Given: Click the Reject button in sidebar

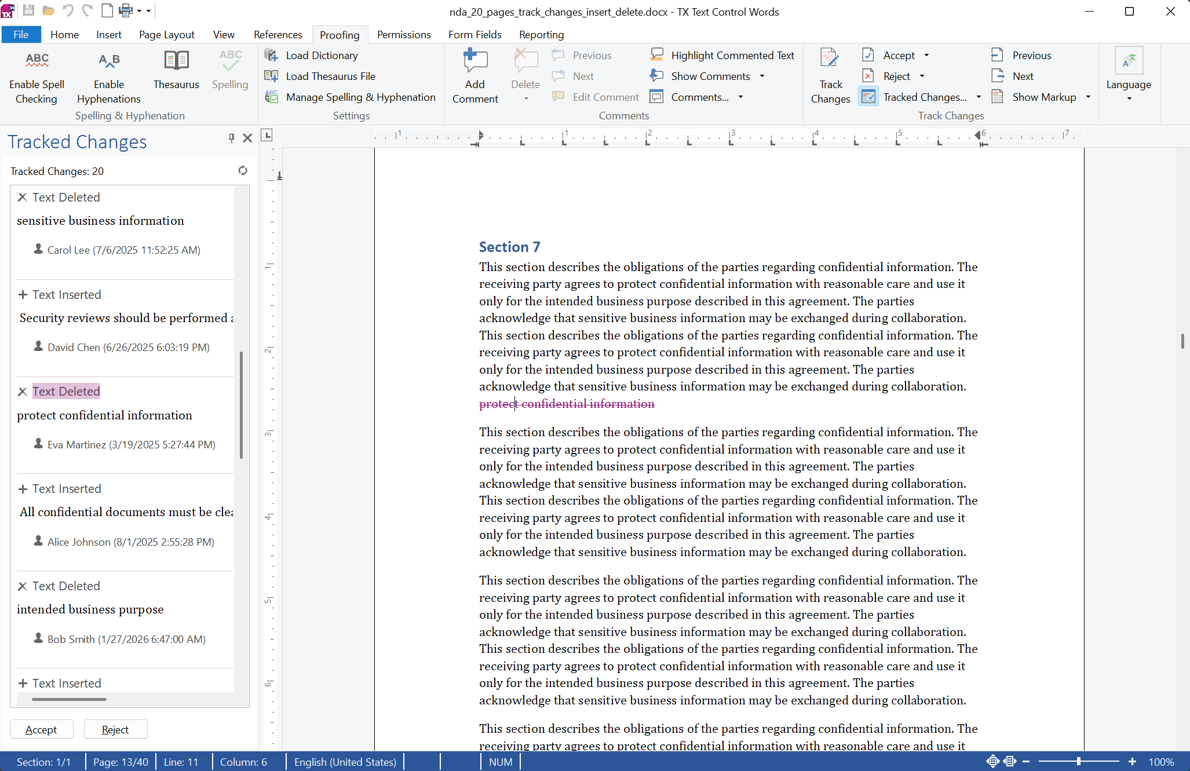Looking at the screenshot, I should point(115,729).
